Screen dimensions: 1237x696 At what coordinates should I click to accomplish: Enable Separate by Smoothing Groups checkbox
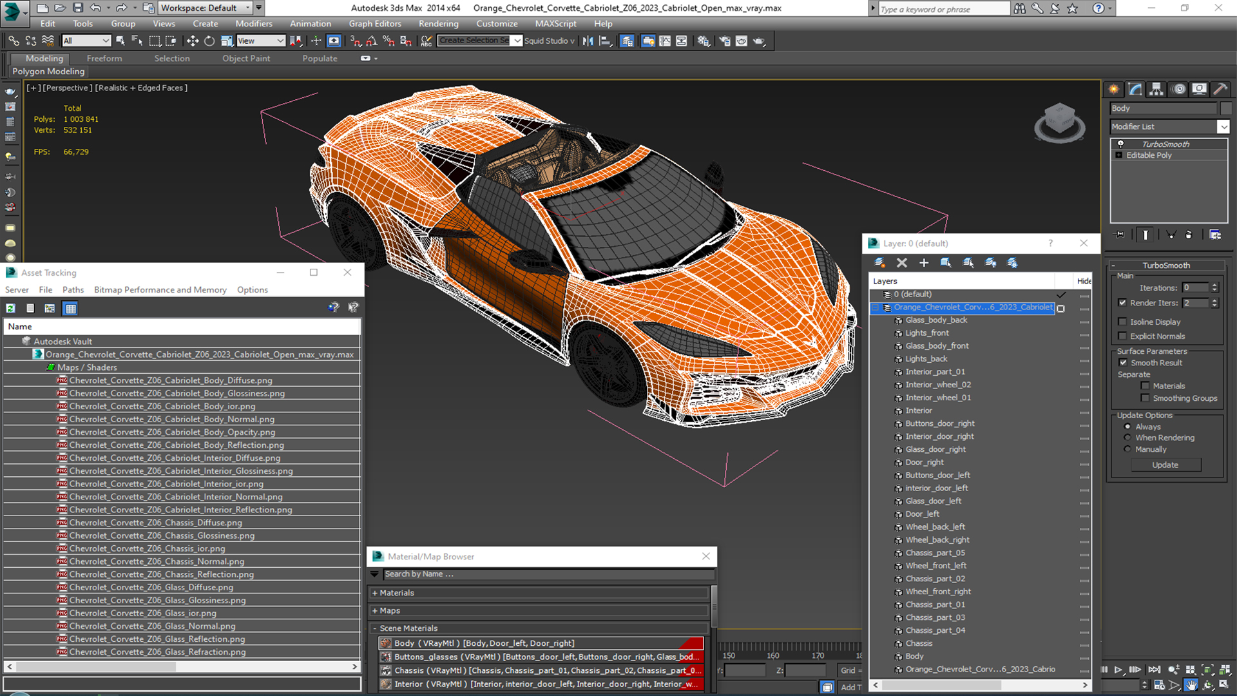coord(1145,398)
